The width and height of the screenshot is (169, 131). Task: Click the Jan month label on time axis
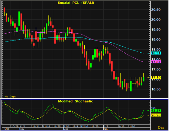pyautogui.click(x=106, y=129)
